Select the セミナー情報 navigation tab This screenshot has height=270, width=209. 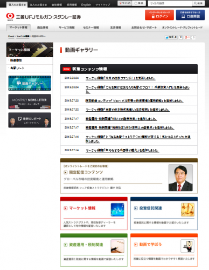click(91, 28)
